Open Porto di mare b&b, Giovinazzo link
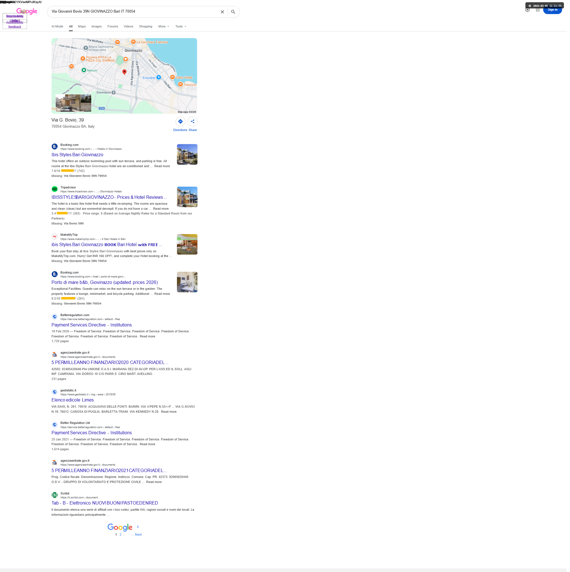This screenshot has height=572, width=570. point(105,284)
